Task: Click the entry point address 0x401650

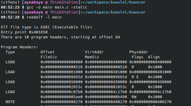Action: coord(38,32)
